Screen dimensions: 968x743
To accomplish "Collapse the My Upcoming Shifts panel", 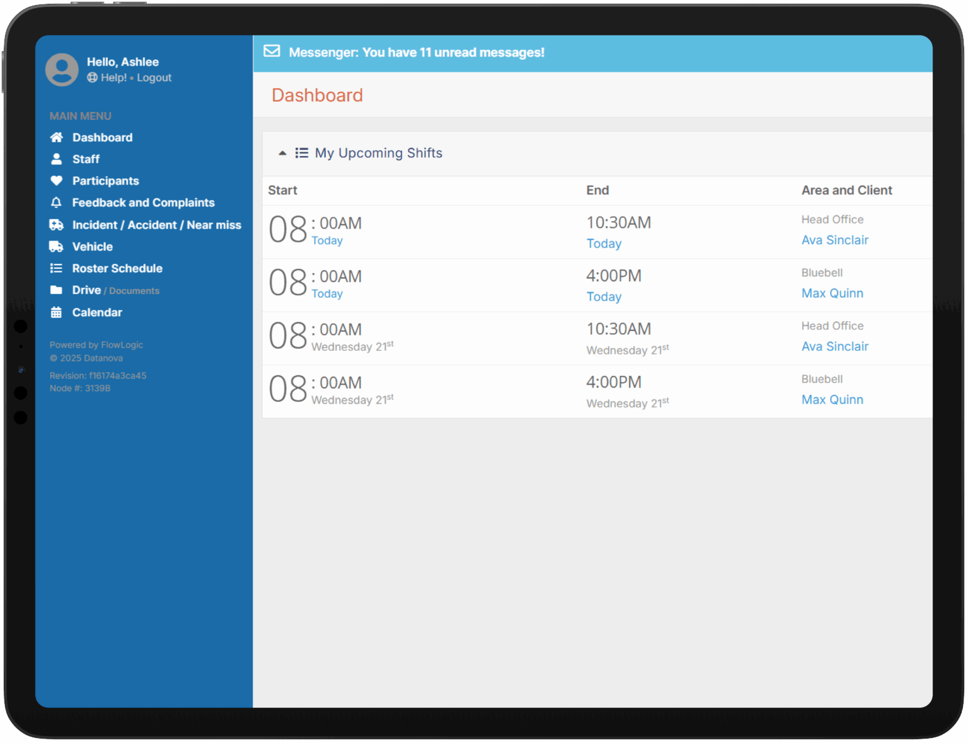I will point(282,153).
